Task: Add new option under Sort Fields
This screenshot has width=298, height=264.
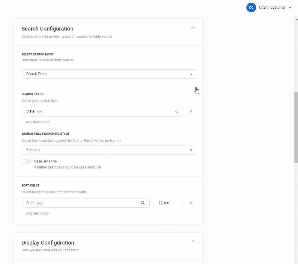Action: (x=38, y=213)
